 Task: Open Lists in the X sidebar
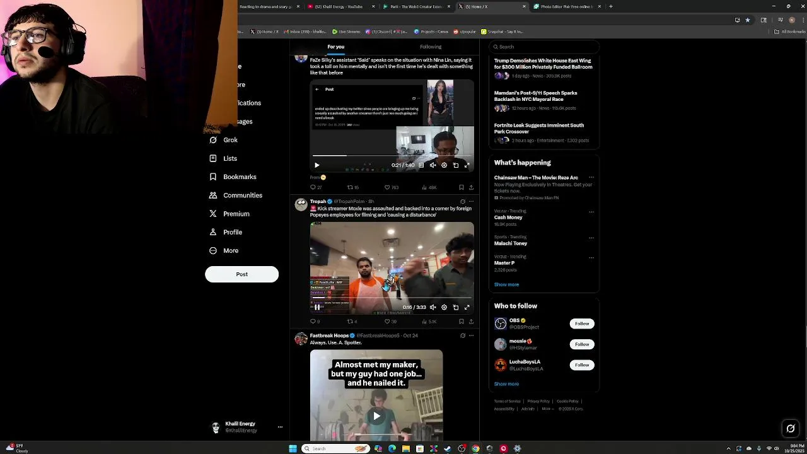(223, 158)
